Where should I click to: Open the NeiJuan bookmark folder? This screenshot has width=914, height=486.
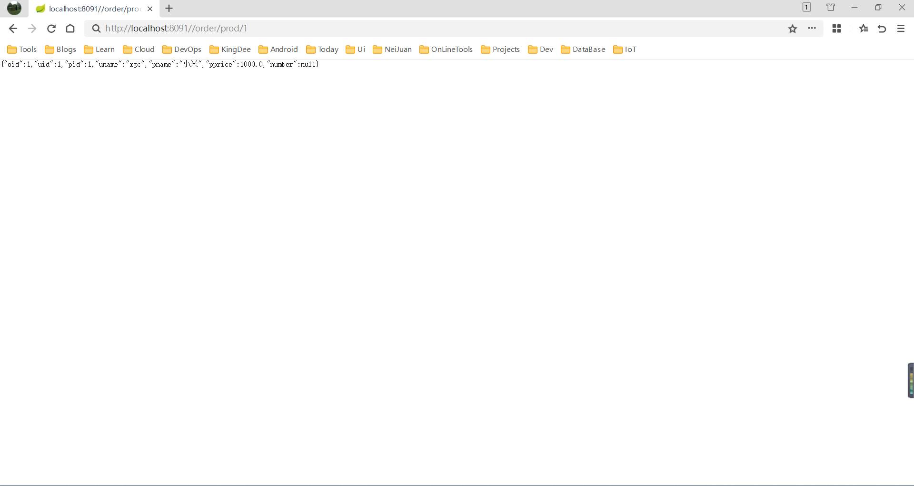coord(392,50)
